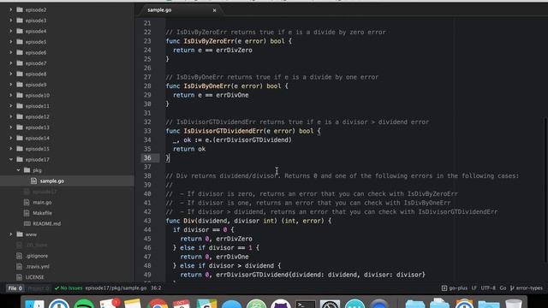Open Terminal from the dock
The width and height of the screenshot is (548, 308).
point(305,304)
